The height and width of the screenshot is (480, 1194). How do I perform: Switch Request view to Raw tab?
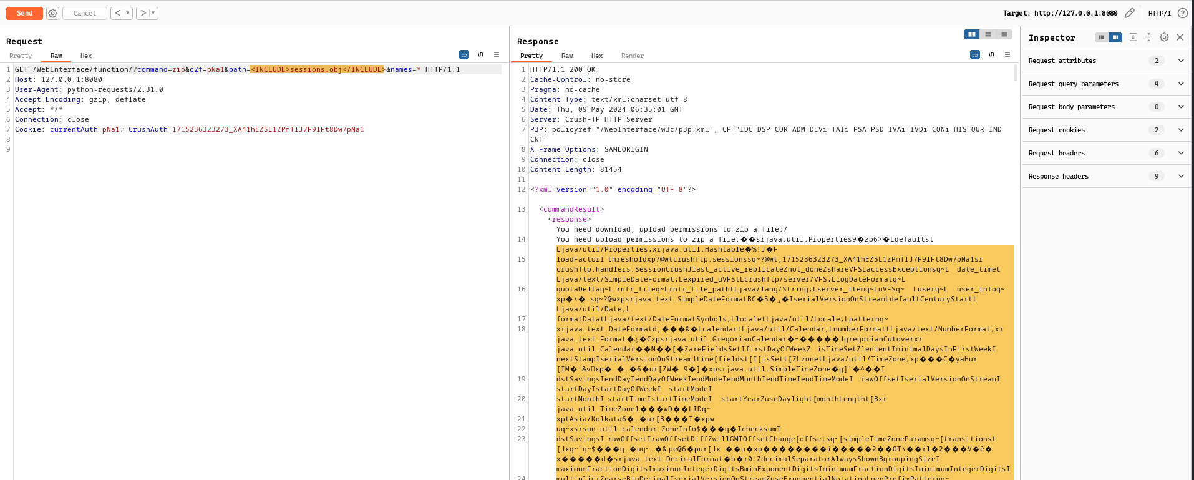[x=56, y=56]
